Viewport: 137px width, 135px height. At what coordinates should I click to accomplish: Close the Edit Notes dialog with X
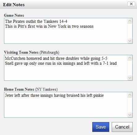[131, 4]
